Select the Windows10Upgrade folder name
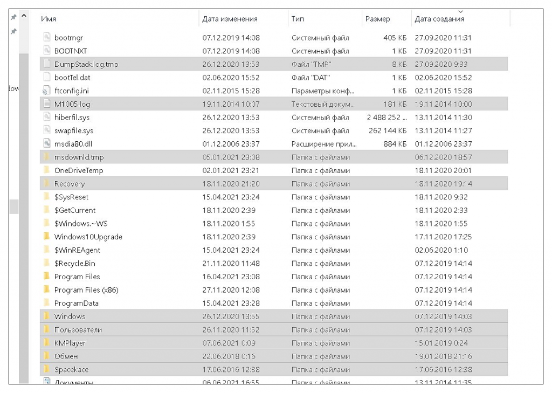 pos(88,237)
